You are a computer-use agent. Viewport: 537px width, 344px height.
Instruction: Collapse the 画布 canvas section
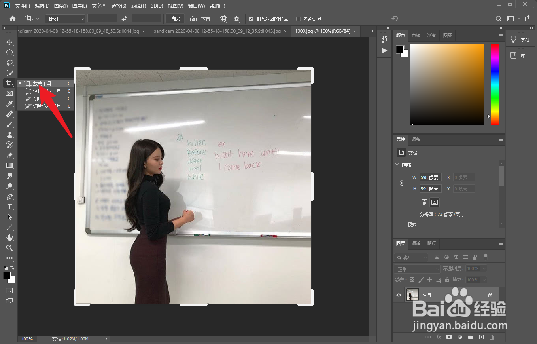[397, 165]
